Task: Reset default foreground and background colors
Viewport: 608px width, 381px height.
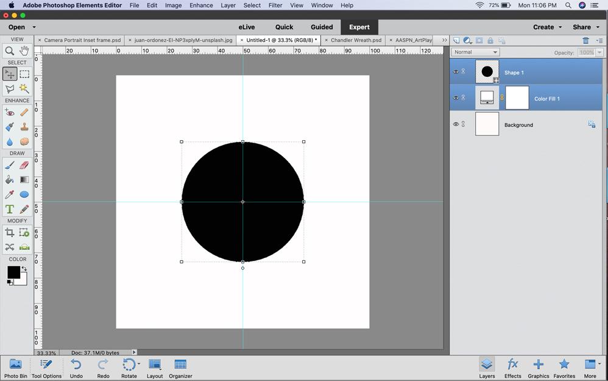Action: click(x=10, y=282)
